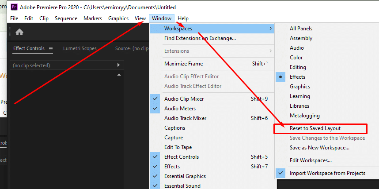This screenshot has width=379, height=189.
Task: Toggle the Audio Clip Mixer panel checkmark
Action: click(x=155, y=99)
